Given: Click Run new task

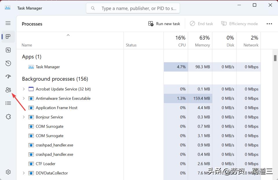Looking at the screenshot, I should tap(164, 23).
